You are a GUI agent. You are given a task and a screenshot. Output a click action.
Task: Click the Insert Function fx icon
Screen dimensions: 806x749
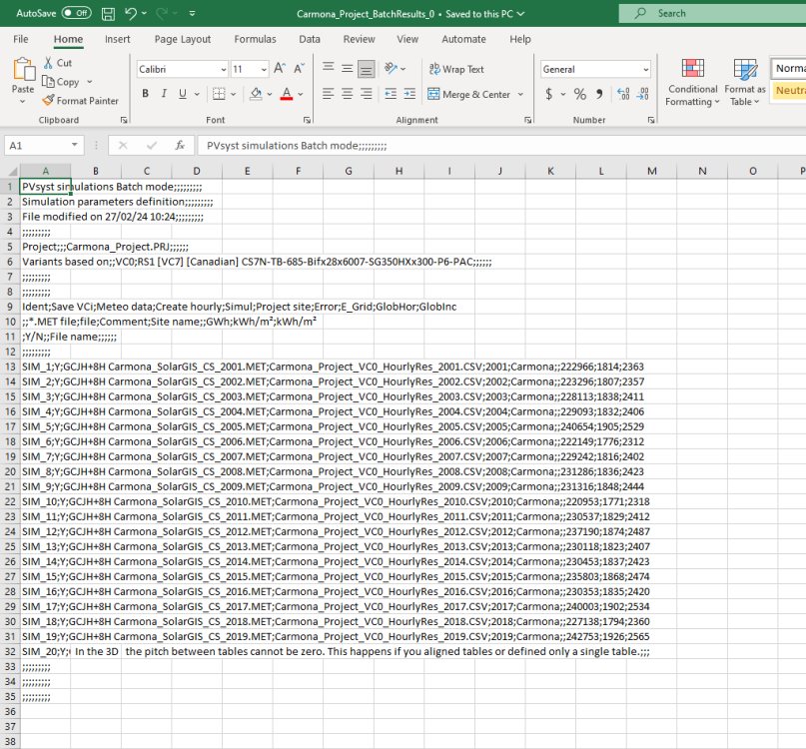180,145
